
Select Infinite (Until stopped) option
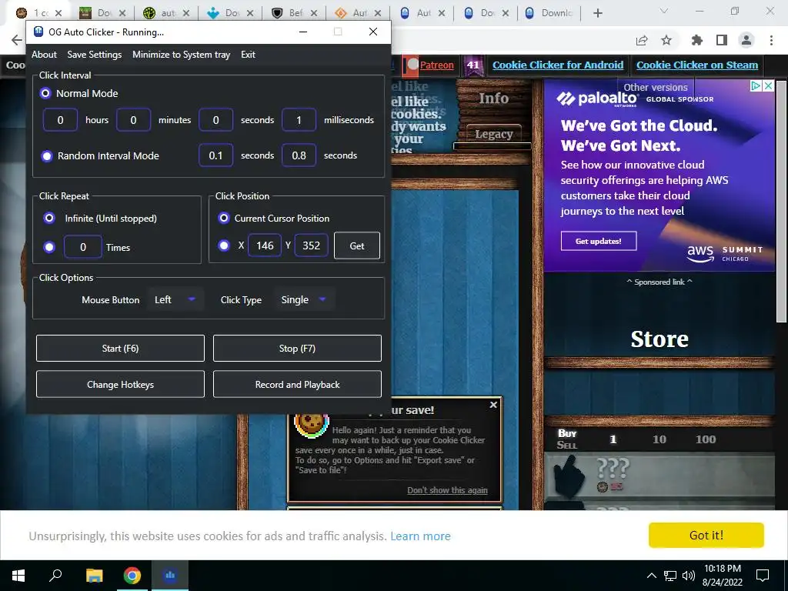point(49,218)
